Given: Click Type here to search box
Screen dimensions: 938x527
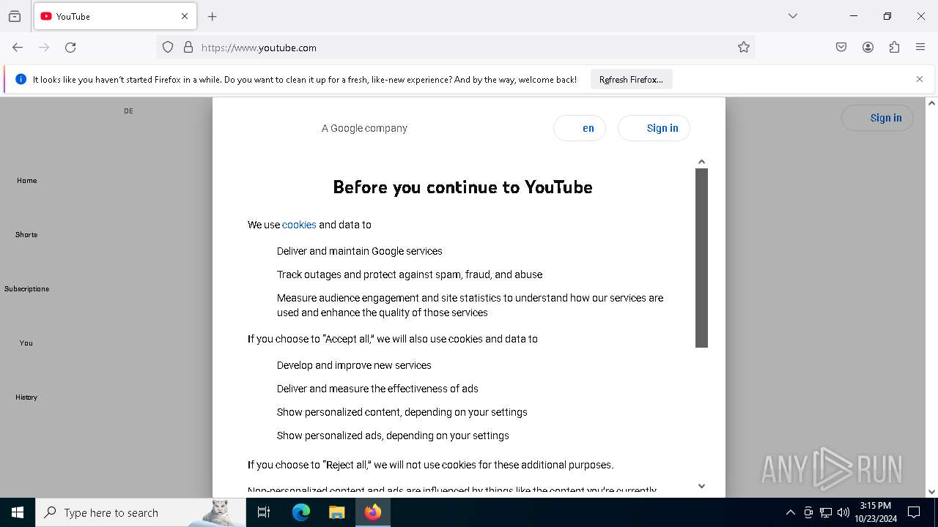Looking at the screenshot, I should 141,512.
